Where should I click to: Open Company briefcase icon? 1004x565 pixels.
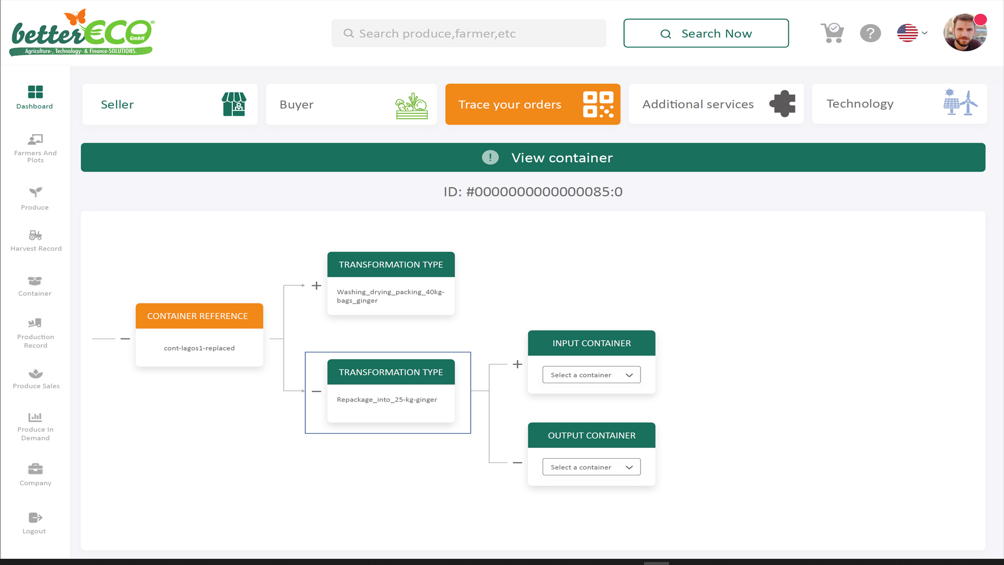pyautogui.click(x=35, y=469)
